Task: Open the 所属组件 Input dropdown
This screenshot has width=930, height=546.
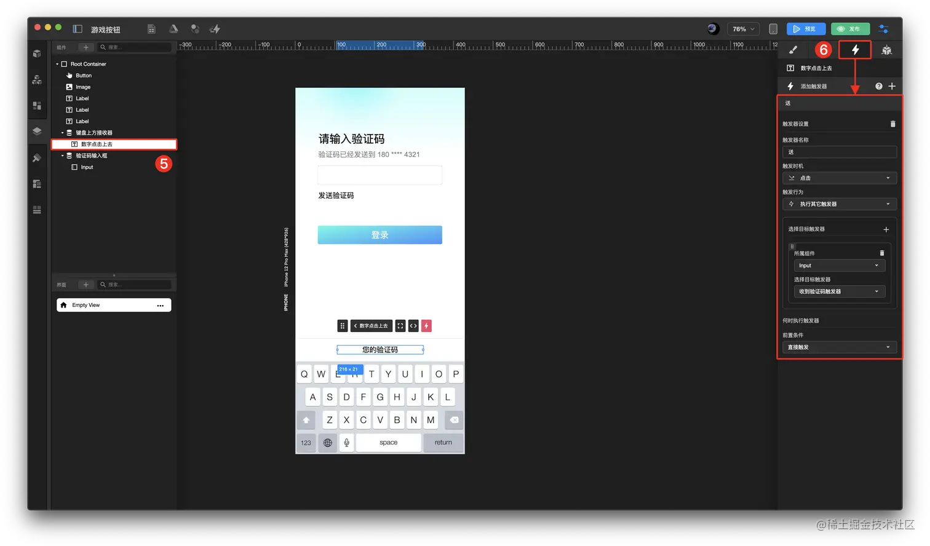Action: point(839,266)
